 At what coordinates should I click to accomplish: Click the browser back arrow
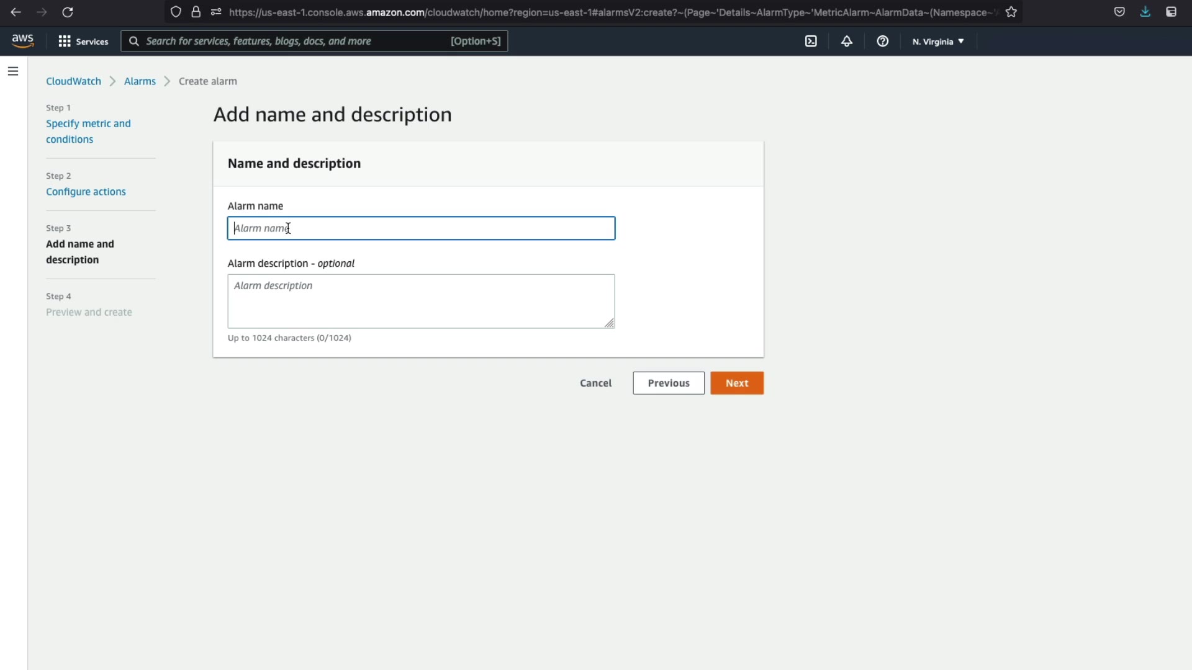coord(16,12)
